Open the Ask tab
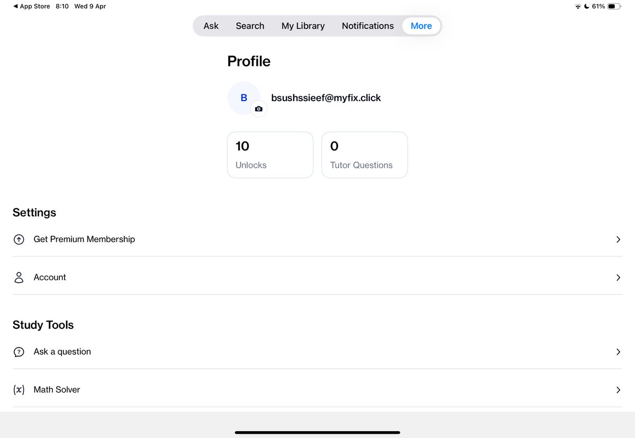Image resolution: width=635 pixels, height=438 pixels. click(211, 26)
